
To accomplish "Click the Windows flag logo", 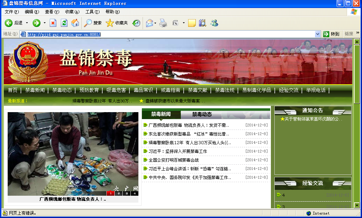I will click(354, 12).
